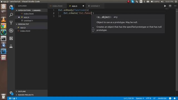Click Ln 2, Col 26 in status bar

(128, 98)
